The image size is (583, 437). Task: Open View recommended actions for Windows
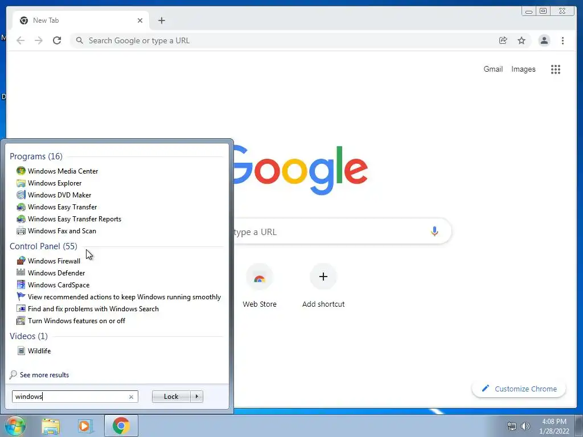tap(124, 296)
